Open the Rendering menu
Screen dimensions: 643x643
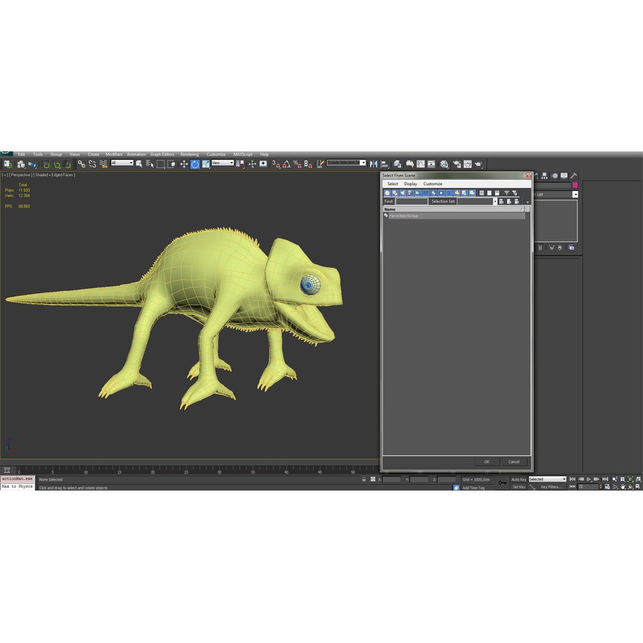pos(189,154)
